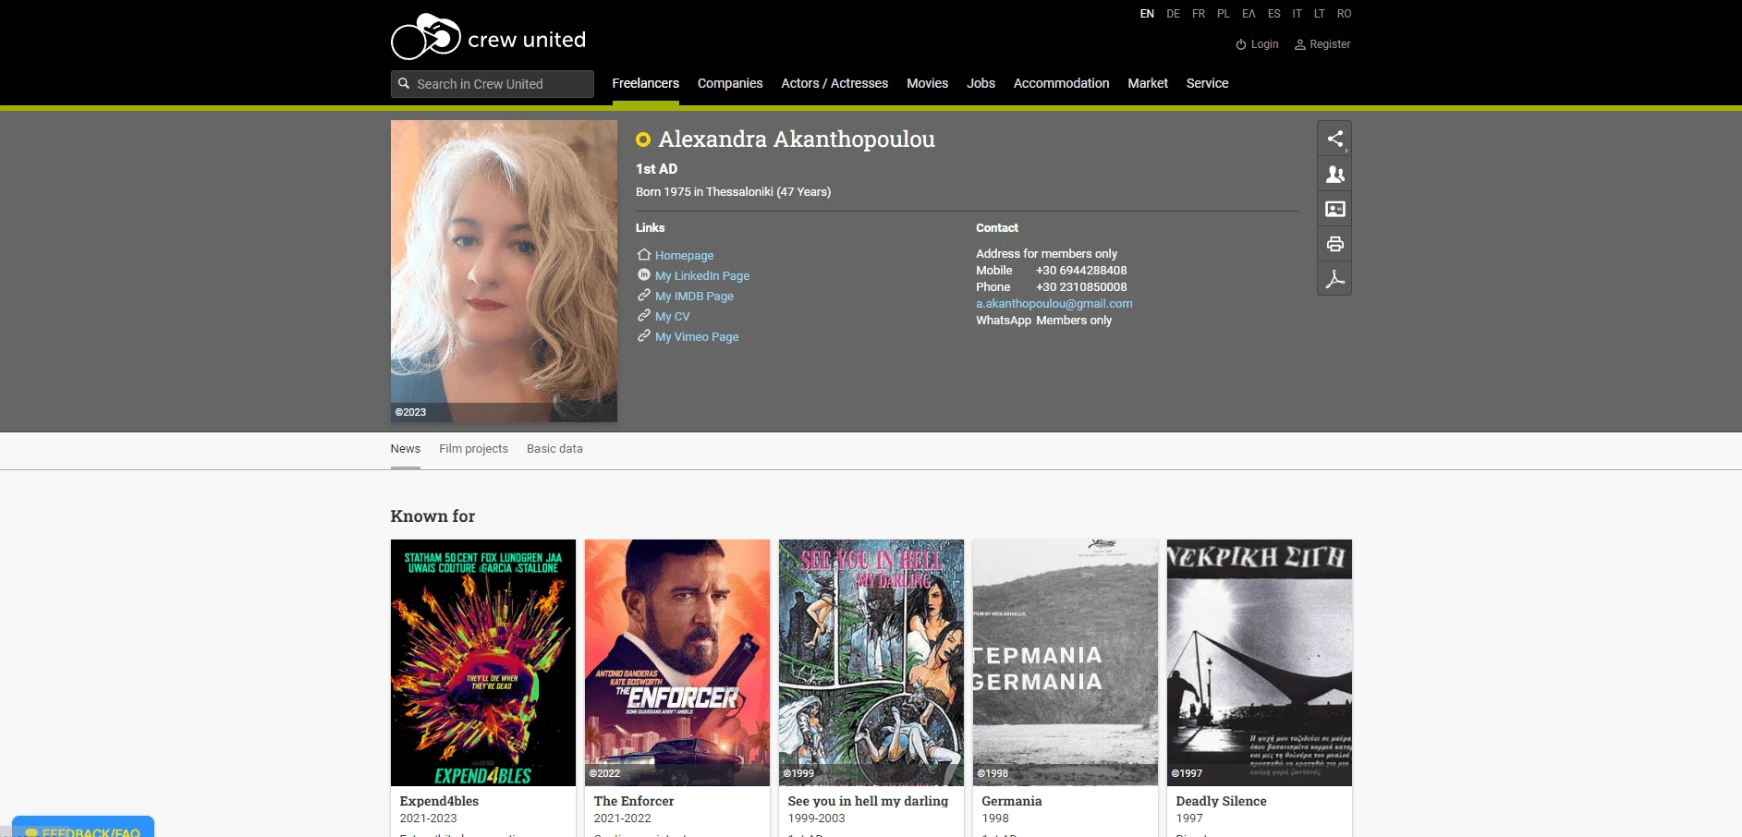Export the profile with the PDF icon
Image resolution: width=1742 pixels, height=837 pixels.
coord(1334,279)
